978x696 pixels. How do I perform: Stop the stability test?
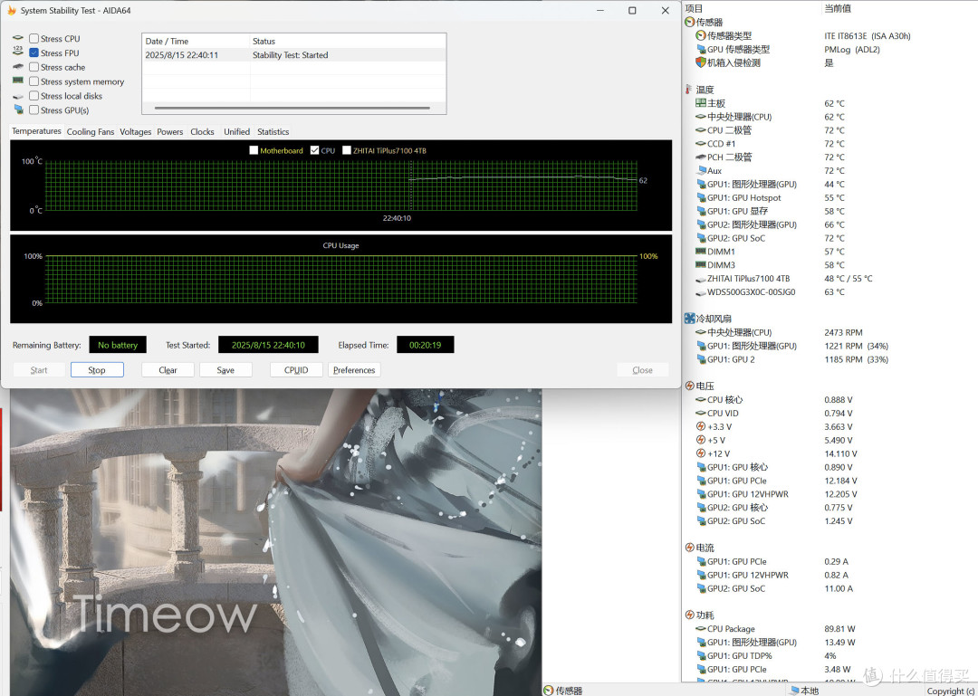[x=97, y=370]
